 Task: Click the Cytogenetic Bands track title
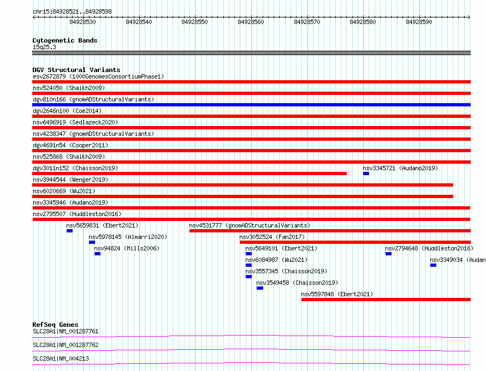point(65,40)
